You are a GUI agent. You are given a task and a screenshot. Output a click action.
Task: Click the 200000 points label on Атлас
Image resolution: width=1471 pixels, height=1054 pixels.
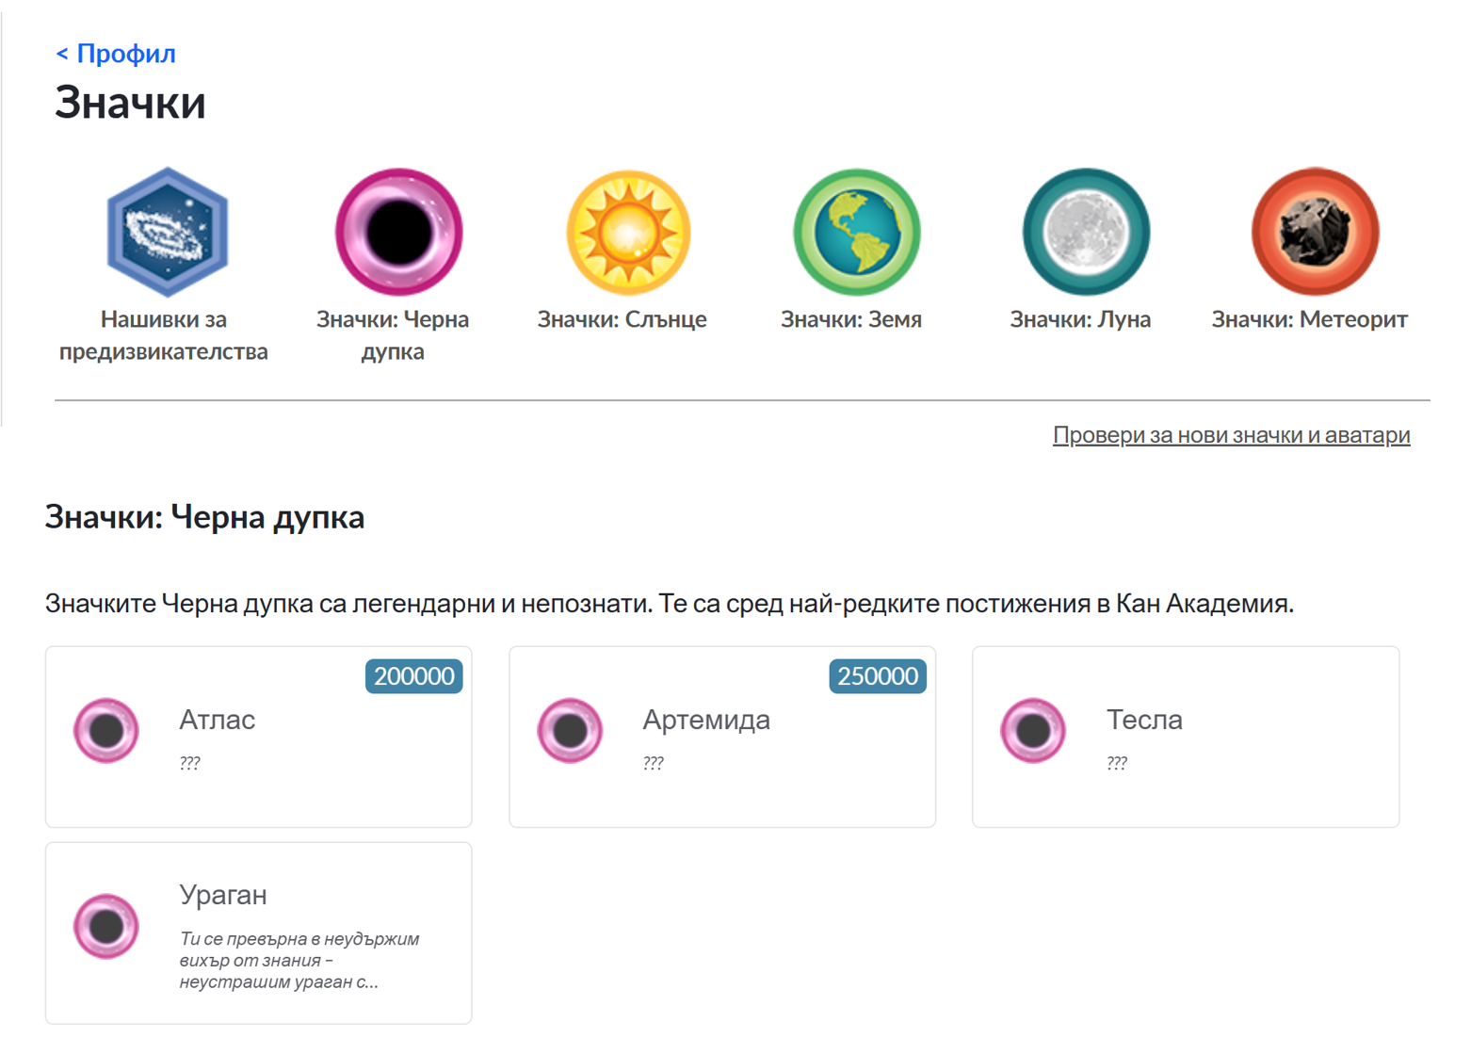coord(413,676)
